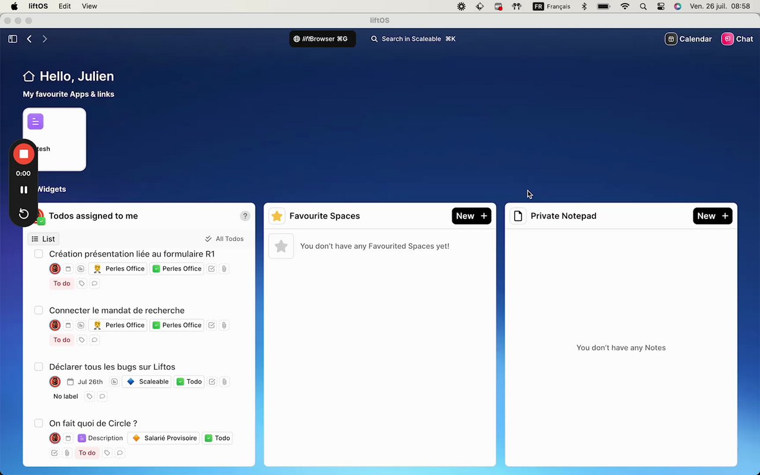Open Perles Office workspace dropdown on Connecter le mandat todo
This screenshot has width=760, height=475.
point(118,325)
